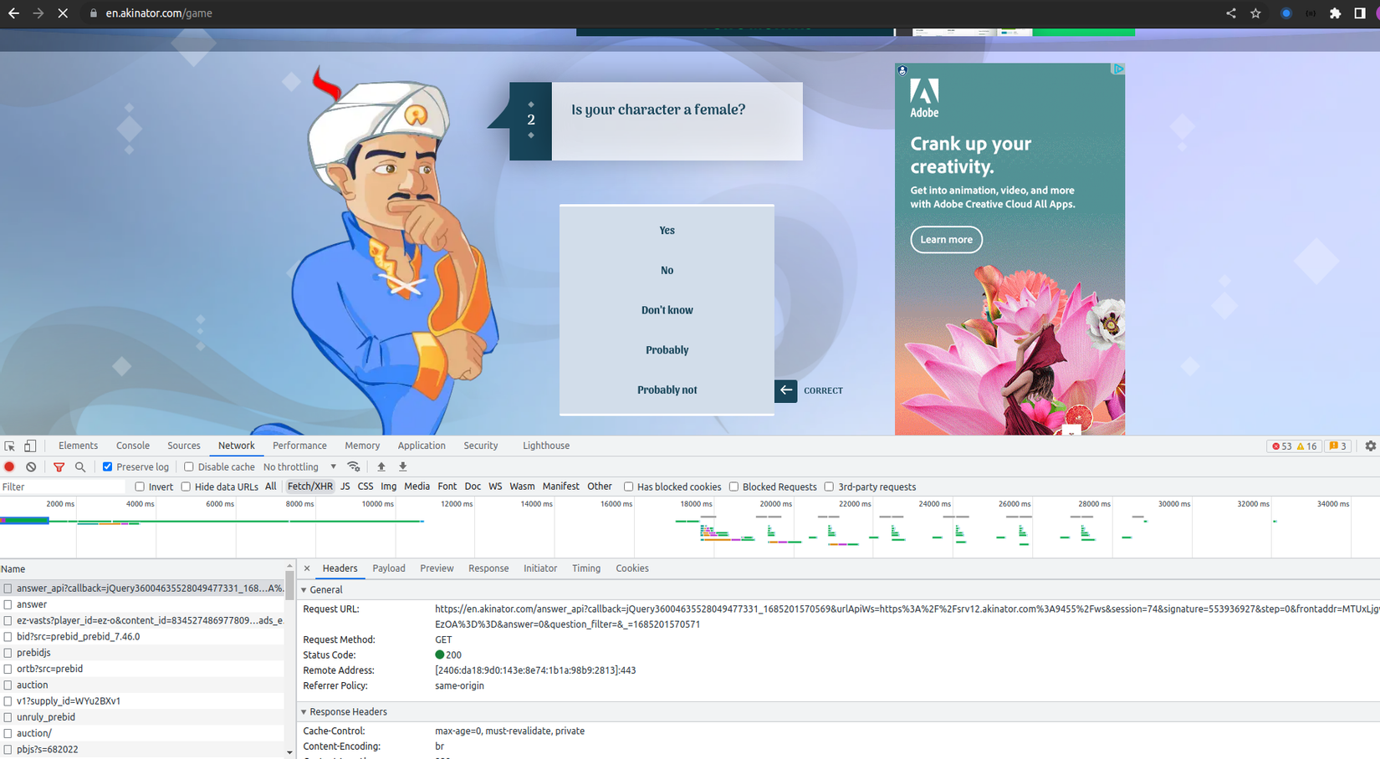The image size is (1380, 759).
Task: Open network search with the magnifier
Action: (x=80, y=467)
